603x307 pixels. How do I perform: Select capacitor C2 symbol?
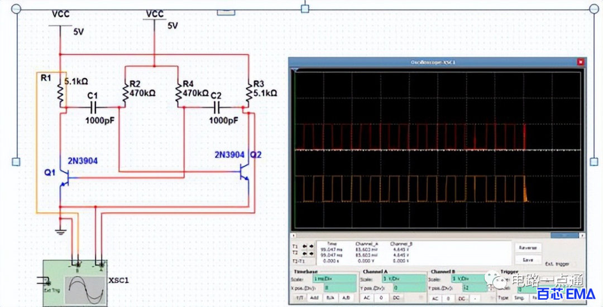(217, 108)
